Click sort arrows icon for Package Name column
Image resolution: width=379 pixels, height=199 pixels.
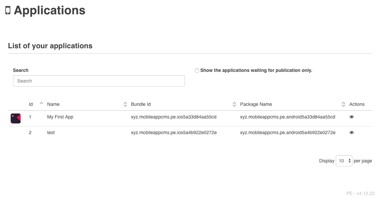click(x=343, y=104)
